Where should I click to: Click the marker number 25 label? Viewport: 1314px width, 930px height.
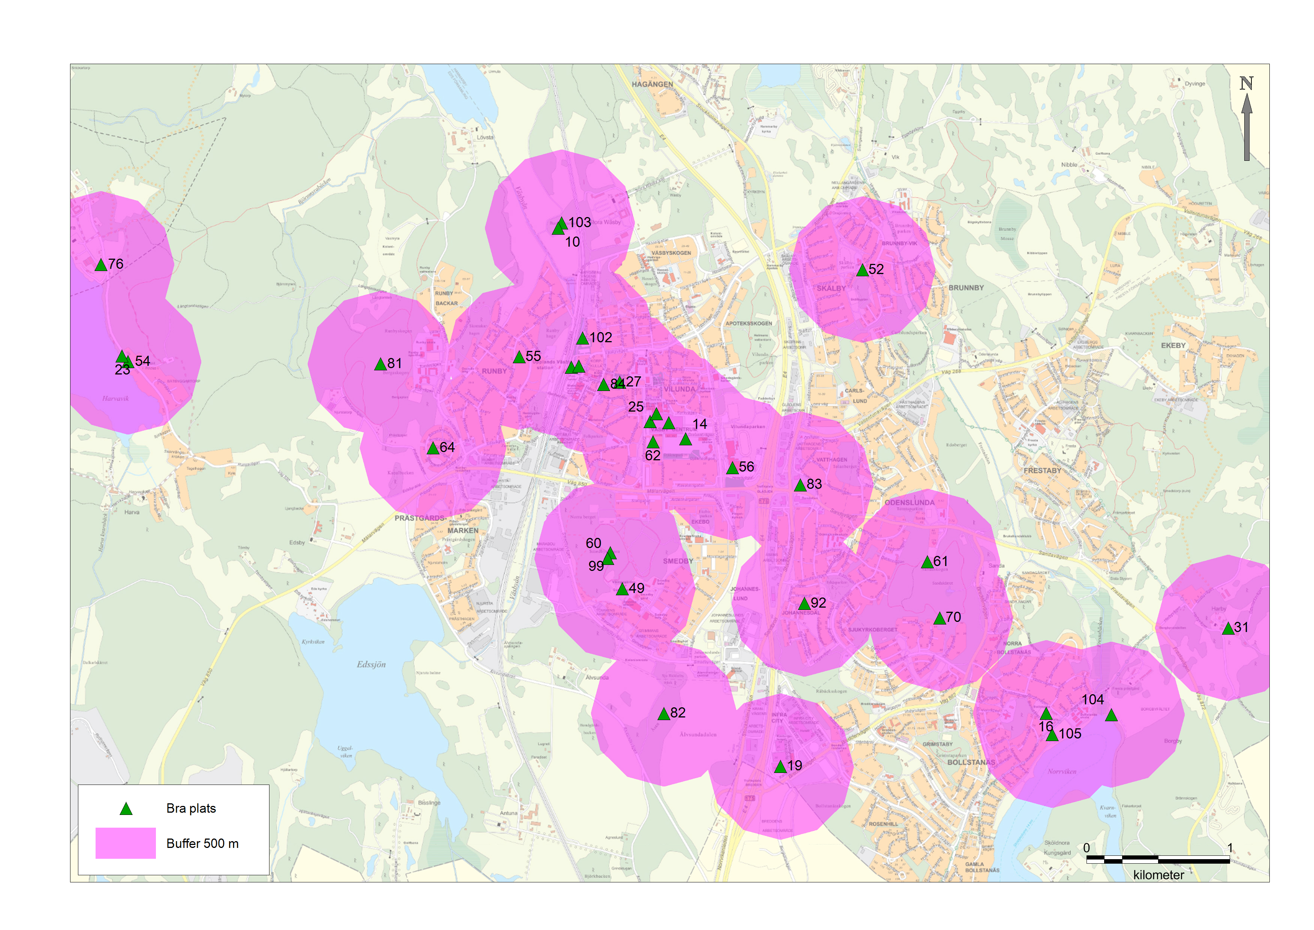click(x=636, y=407)
